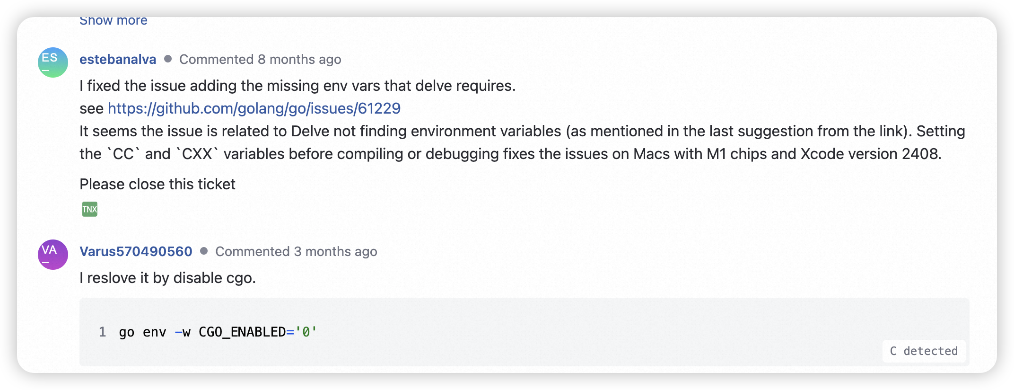
Task: Click the "C detected" language label
Action: coord(924,351)
